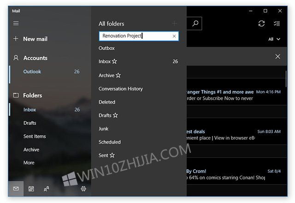Select Sent Items in left sidebar
The height and width of the screenshot is (203, 295).
[x=50, y=136]
